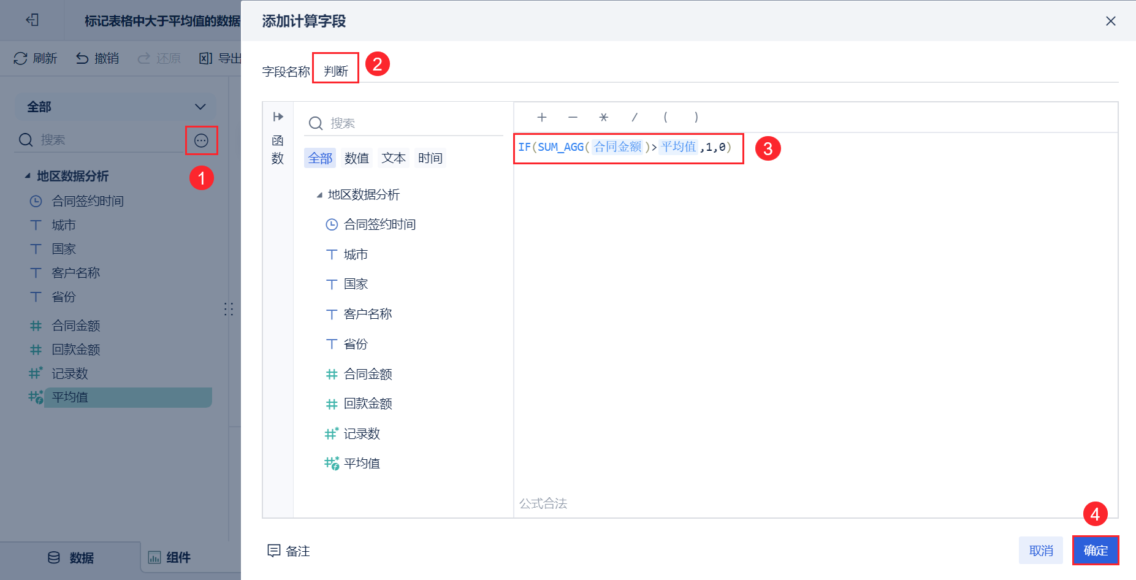The height and width of the screenshot is (580, 1136).
Task: Insert the multiply operator
Action: tap(604, 117)
